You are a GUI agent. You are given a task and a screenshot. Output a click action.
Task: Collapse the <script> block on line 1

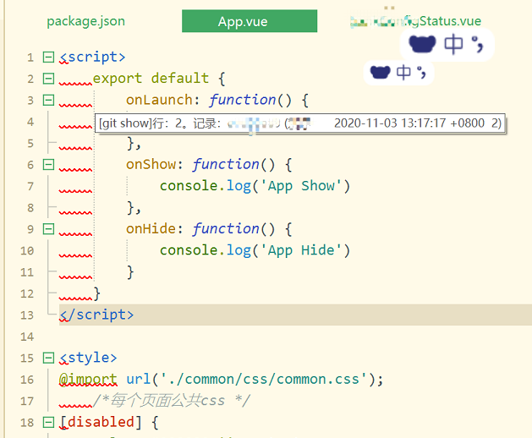point(48,57)
